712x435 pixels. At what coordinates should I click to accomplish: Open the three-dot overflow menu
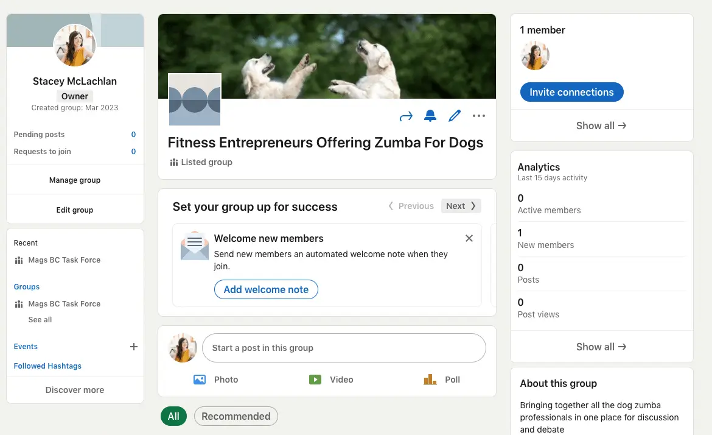point(479,116)
